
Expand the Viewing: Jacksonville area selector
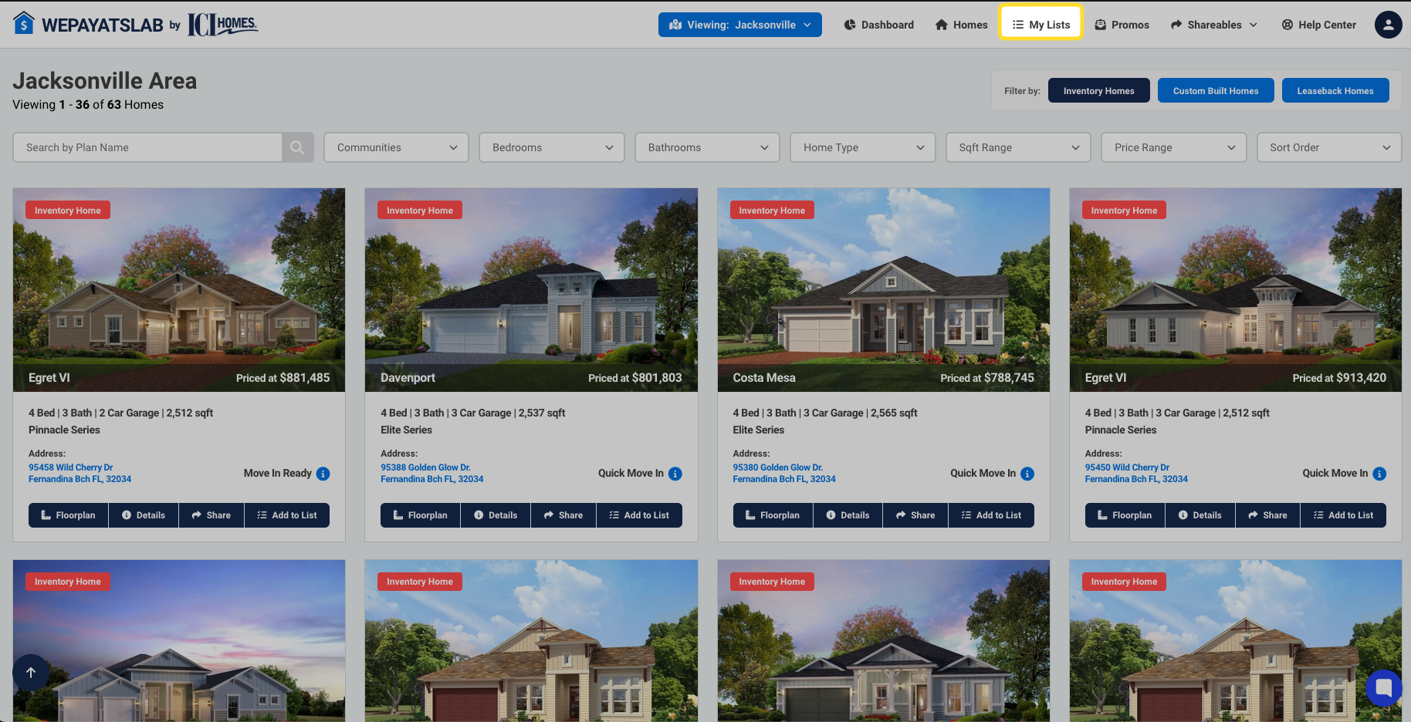pyautogui.click(x=740, y=25)
